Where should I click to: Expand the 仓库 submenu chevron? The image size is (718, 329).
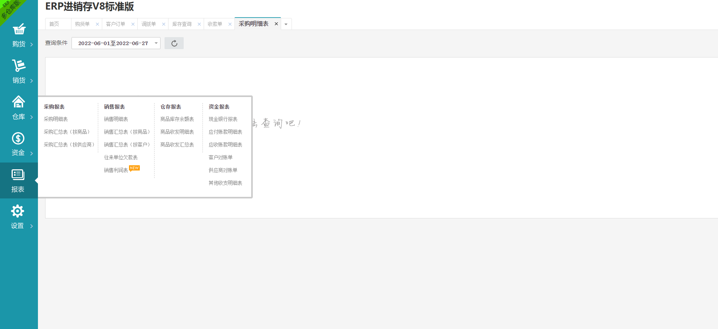coord(32,117)
